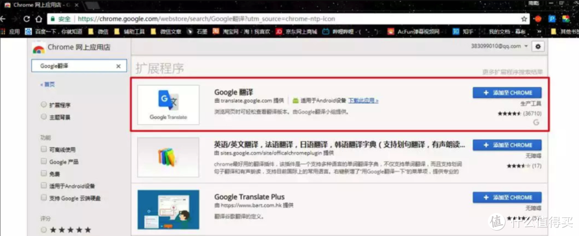Click the 生产工具 category label

(x=531, y=104)
